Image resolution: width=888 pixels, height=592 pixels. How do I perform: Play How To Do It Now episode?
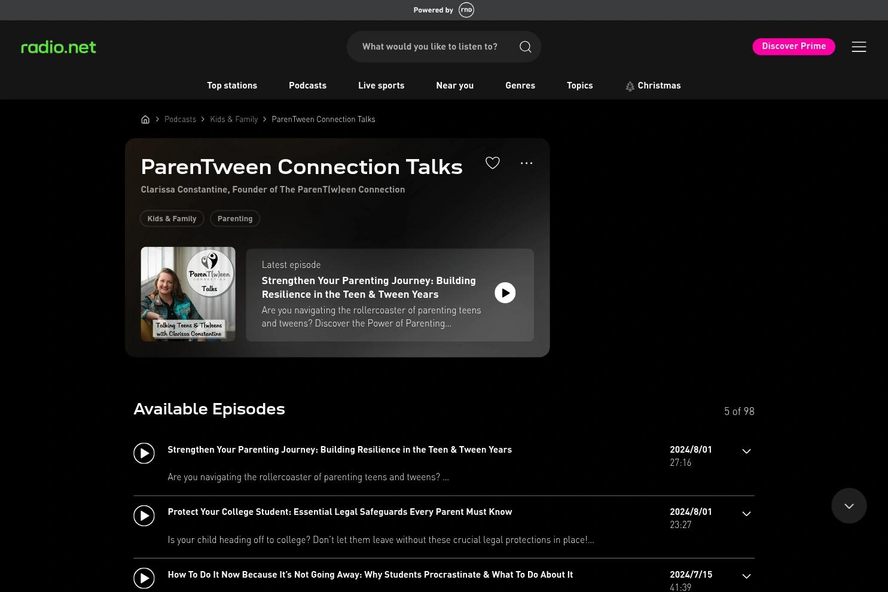pyautogui.click(x=144, y=578)
